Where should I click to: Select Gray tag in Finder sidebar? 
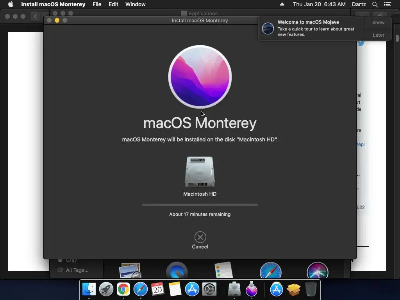click(x=71, y=260)
